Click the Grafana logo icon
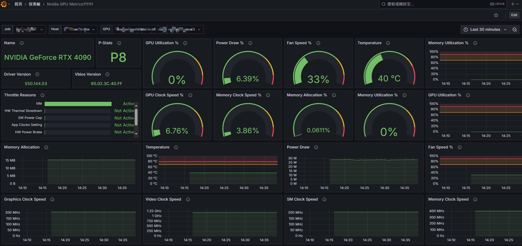The height and width of the screenshot is (246, 522). [4, 4]
